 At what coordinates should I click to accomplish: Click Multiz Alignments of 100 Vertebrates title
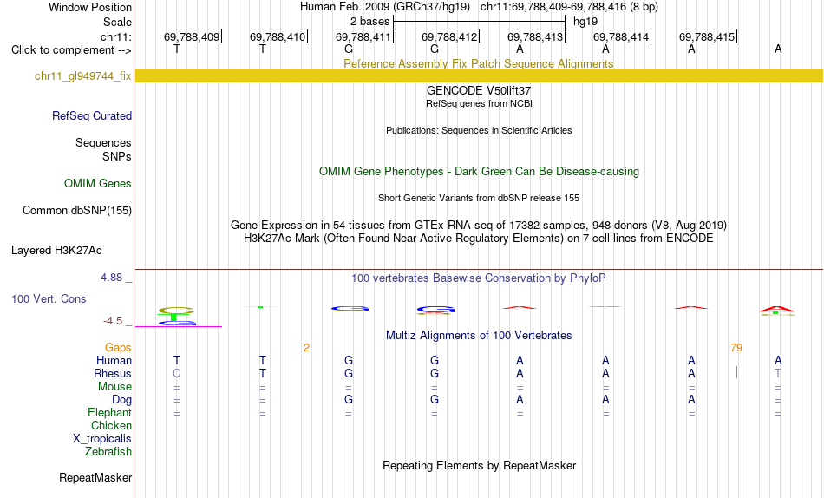pyautogui.click(x=479, y=336)
